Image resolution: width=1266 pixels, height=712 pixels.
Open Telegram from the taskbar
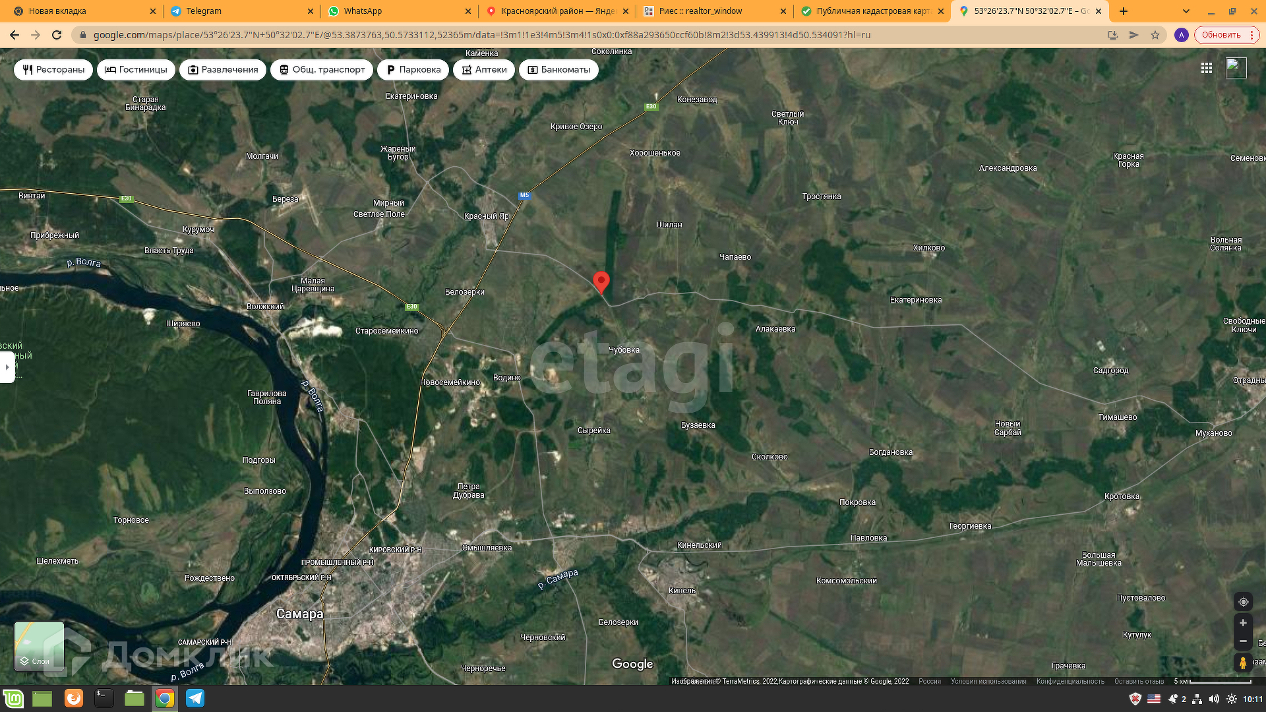click(x=195, y=698)
